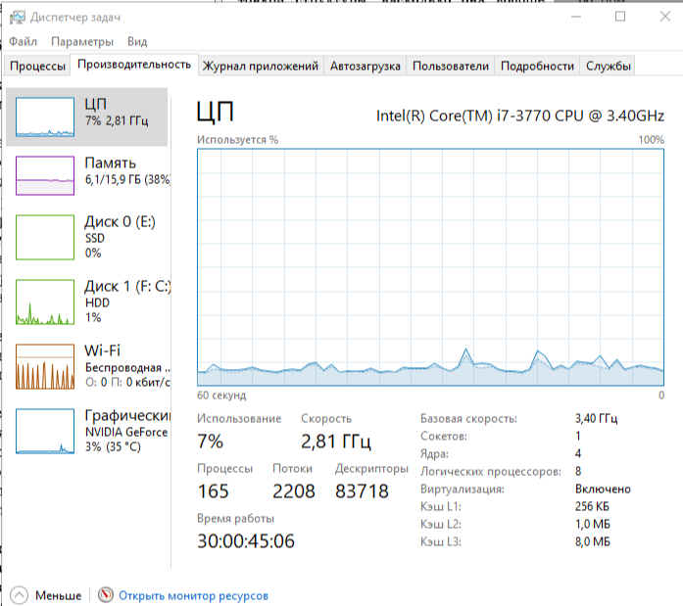Screen dimensions: 683x606
Task: Click the ЦП 7% 2,81 ГГц label
Action: (x=117, y=112)
